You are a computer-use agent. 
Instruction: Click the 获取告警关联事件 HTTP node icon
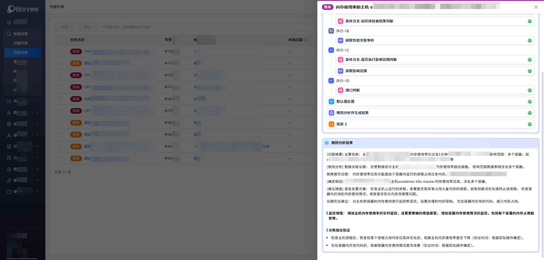click(341, 40)
